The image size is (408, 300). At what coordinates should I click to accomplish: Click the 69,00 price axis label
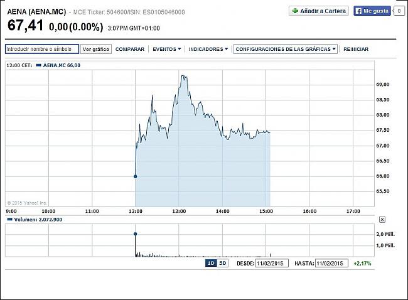point(383,84)
